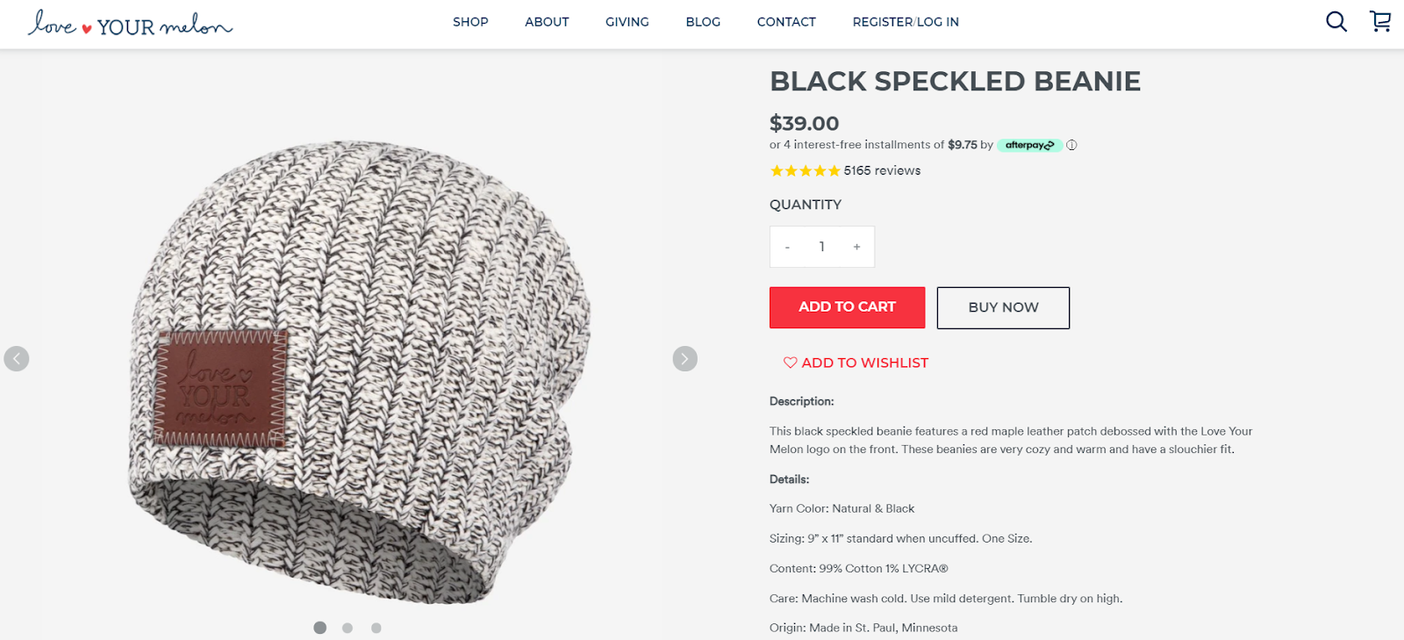Viewport: 1404px width, 640px height.
Task: Click the Afterpay logo badge
Action: [1029, 146]
